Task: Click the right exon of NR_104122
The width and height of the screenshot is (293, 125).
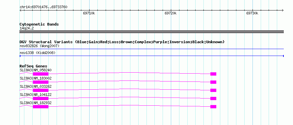Action: click(213, 98)
